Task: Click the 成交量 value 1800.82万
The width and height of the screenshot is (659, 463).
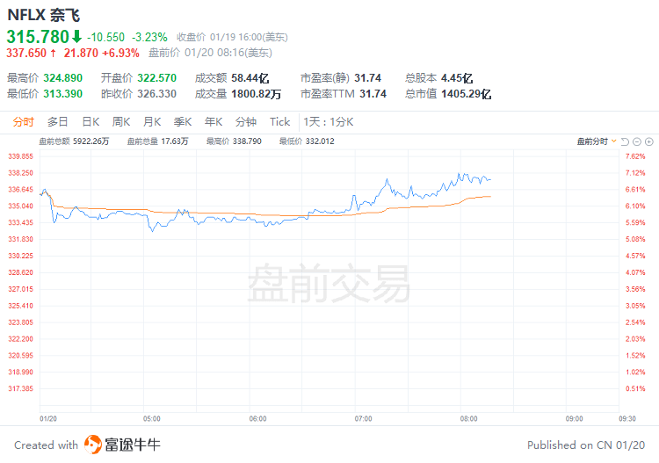Action: point(256,94)
